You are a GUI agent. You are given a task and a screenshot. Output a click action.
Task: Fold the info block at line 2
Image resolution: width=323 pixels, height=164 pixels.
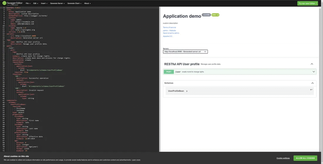6,10
